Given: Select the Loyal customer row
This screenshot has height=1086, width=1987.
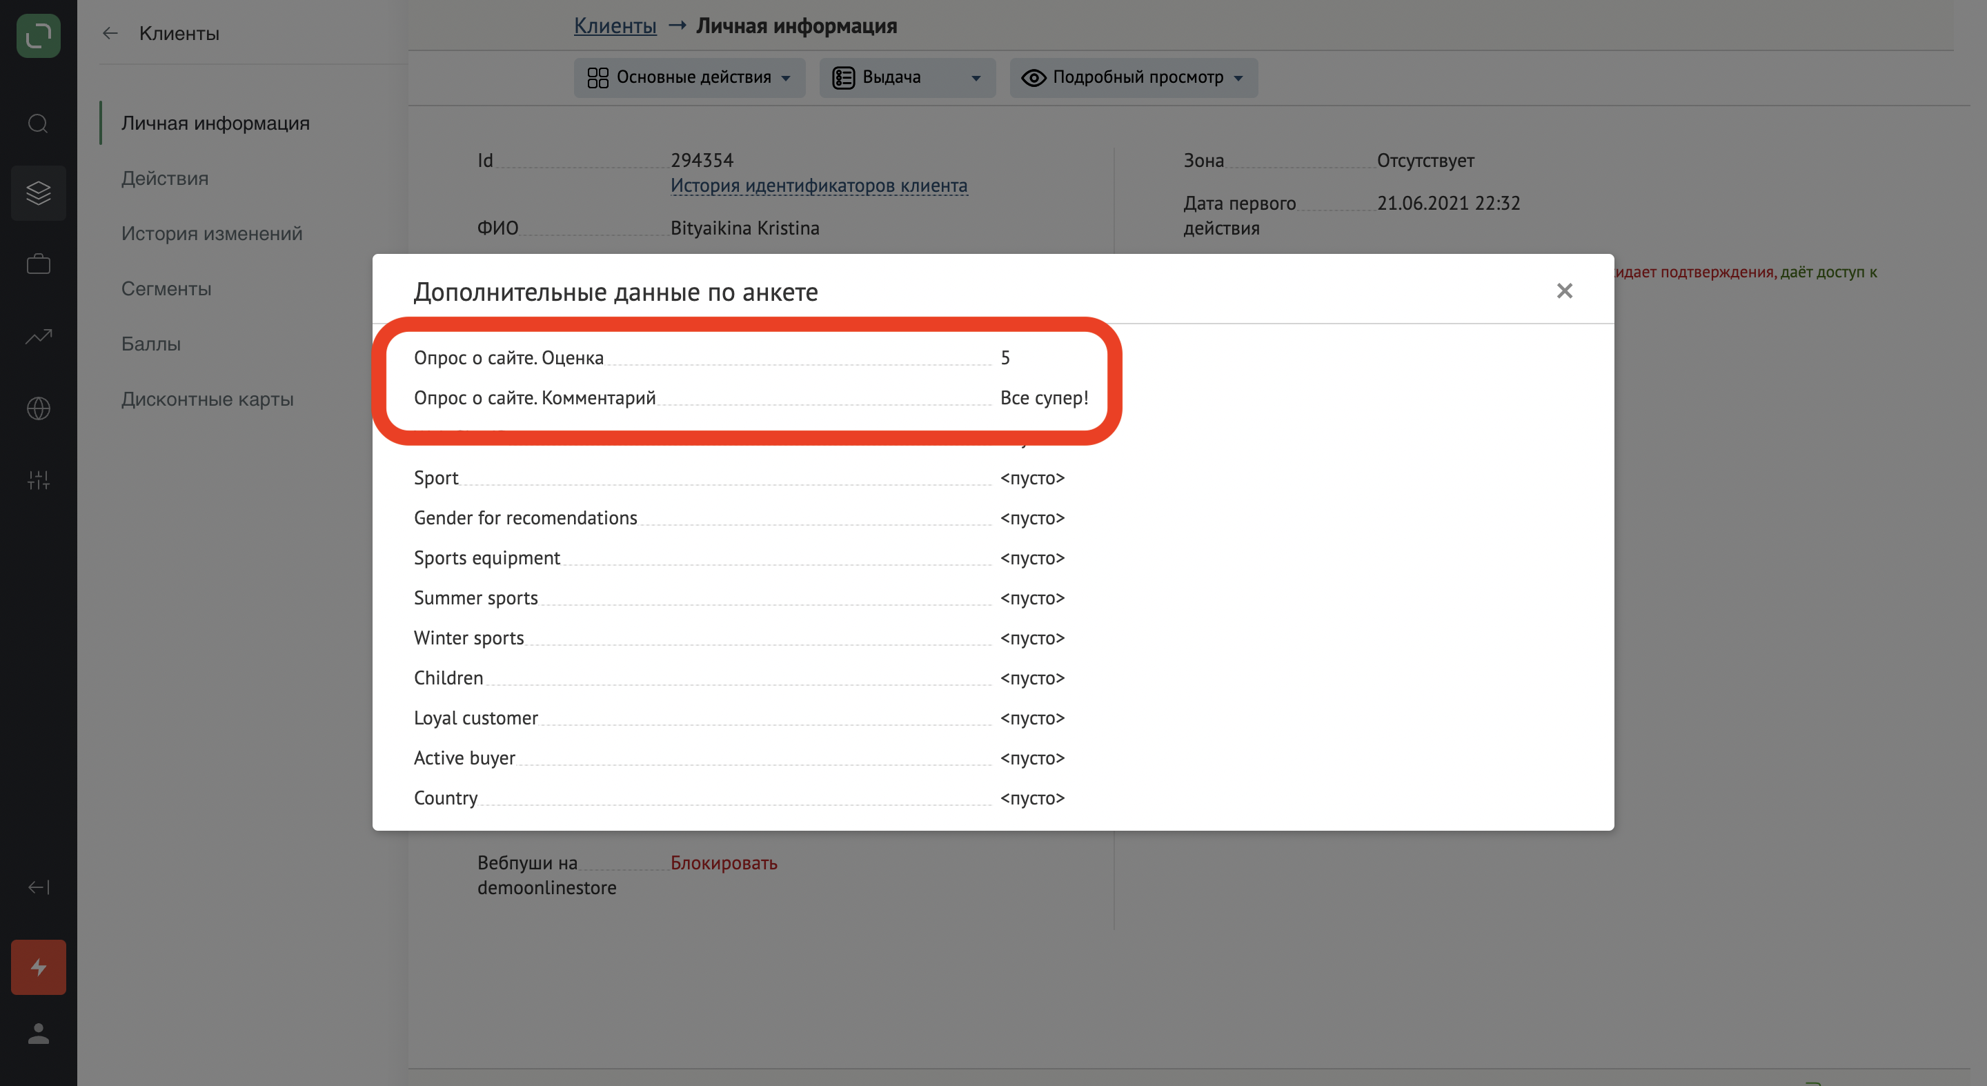Looking at the screenshot, I should 739,718.
